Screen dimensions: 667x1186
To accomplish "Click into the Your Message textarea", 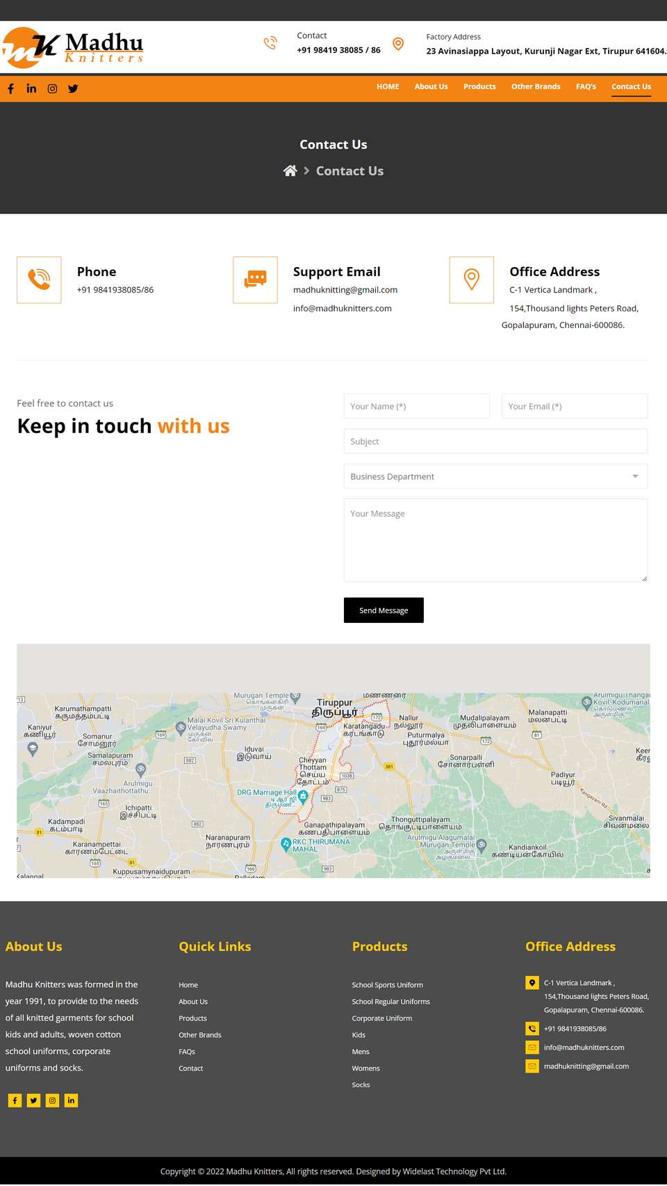I will point(495,540).
